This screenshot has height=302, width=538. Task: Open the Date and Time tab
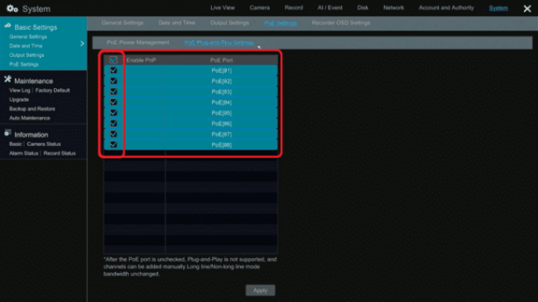point(177,23)
